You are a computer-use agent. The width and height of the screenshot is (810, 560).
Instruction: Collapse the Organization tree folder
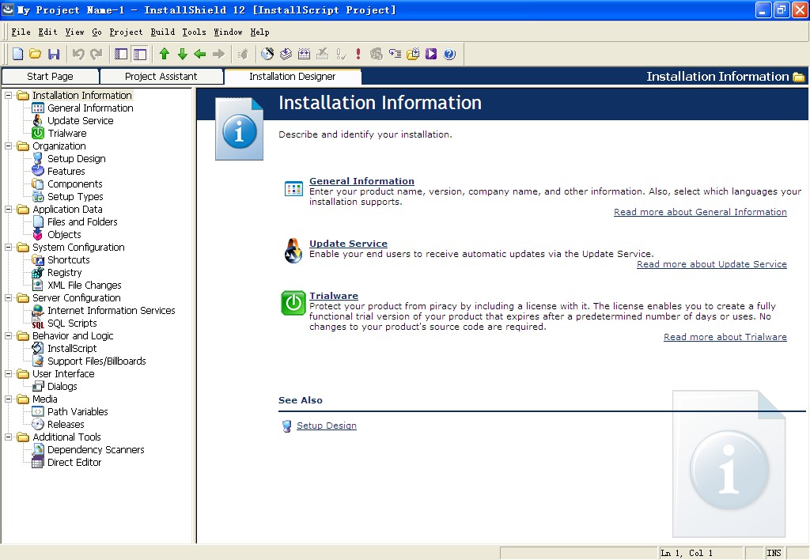tap(9, 146)
